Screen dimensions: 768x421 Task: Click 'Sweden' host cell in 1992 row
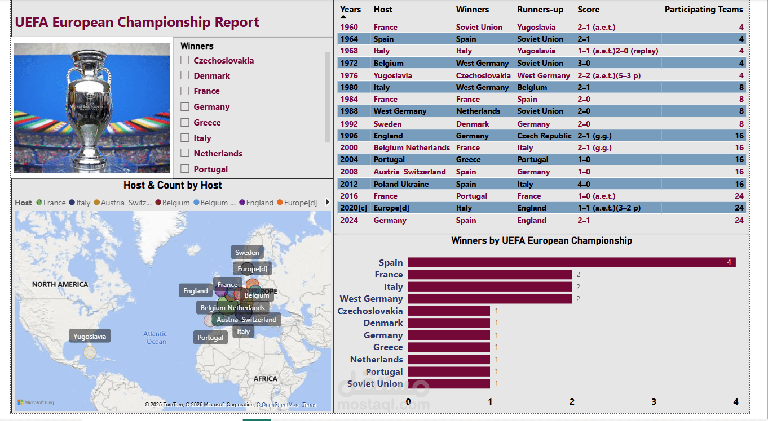coord(387,124)
